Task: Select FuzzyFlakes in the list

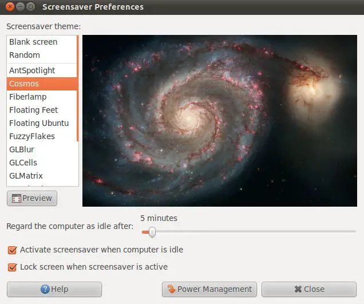Action: [x=32, y=136]
